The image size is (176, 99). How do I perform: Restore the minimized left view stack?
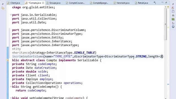(x=3, y=4)
